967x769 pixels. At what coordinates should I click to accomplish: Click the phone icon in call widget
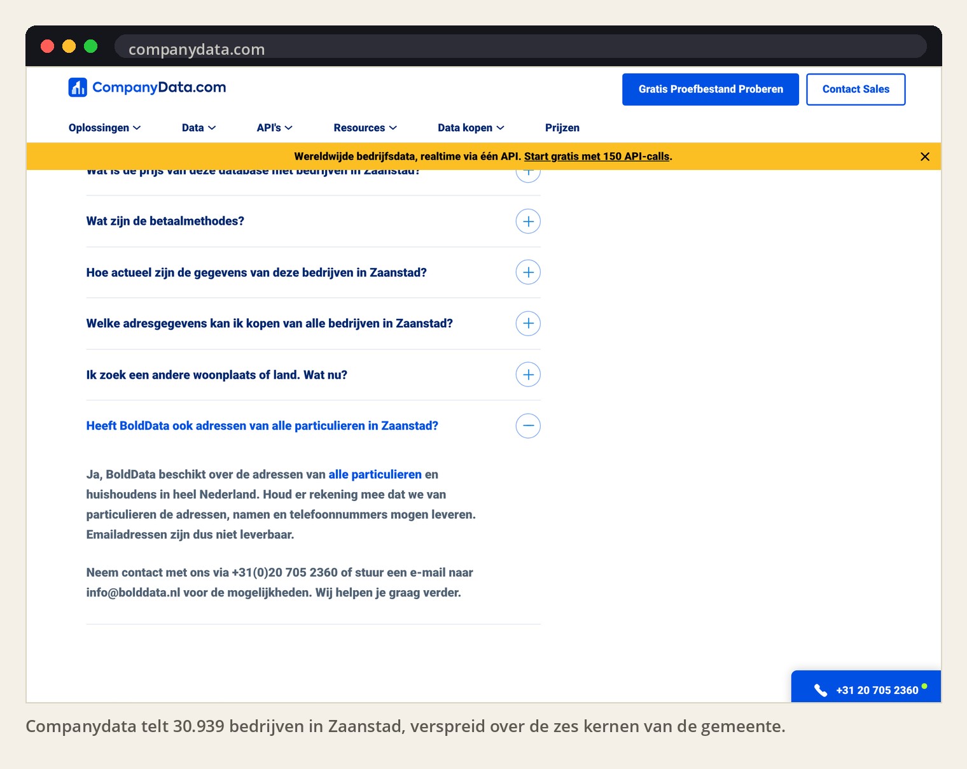pos(821,690)
